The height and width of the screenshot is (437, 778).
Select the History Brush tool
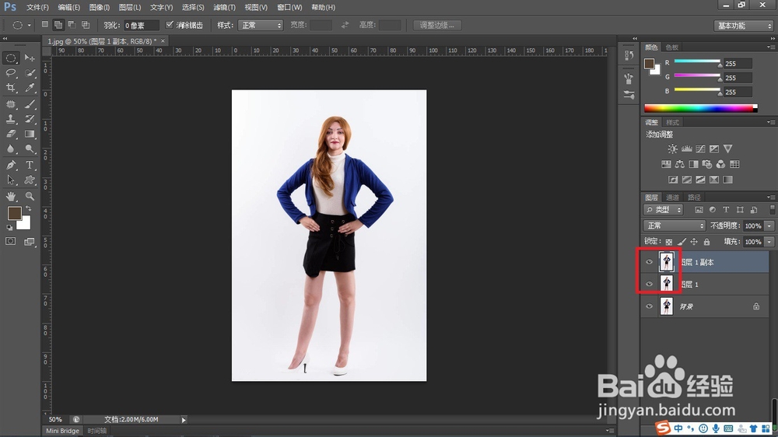point(30,119)
